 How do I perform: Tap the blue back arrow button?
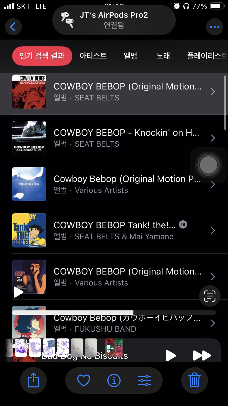coord(13,27)
